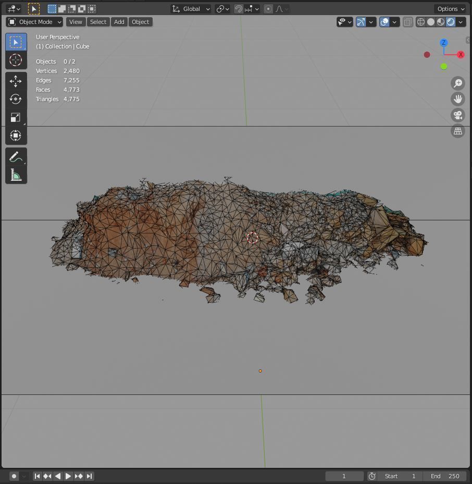
Task: Jump to the first frame
Action: pyautogui.click(x=37, y=476)
